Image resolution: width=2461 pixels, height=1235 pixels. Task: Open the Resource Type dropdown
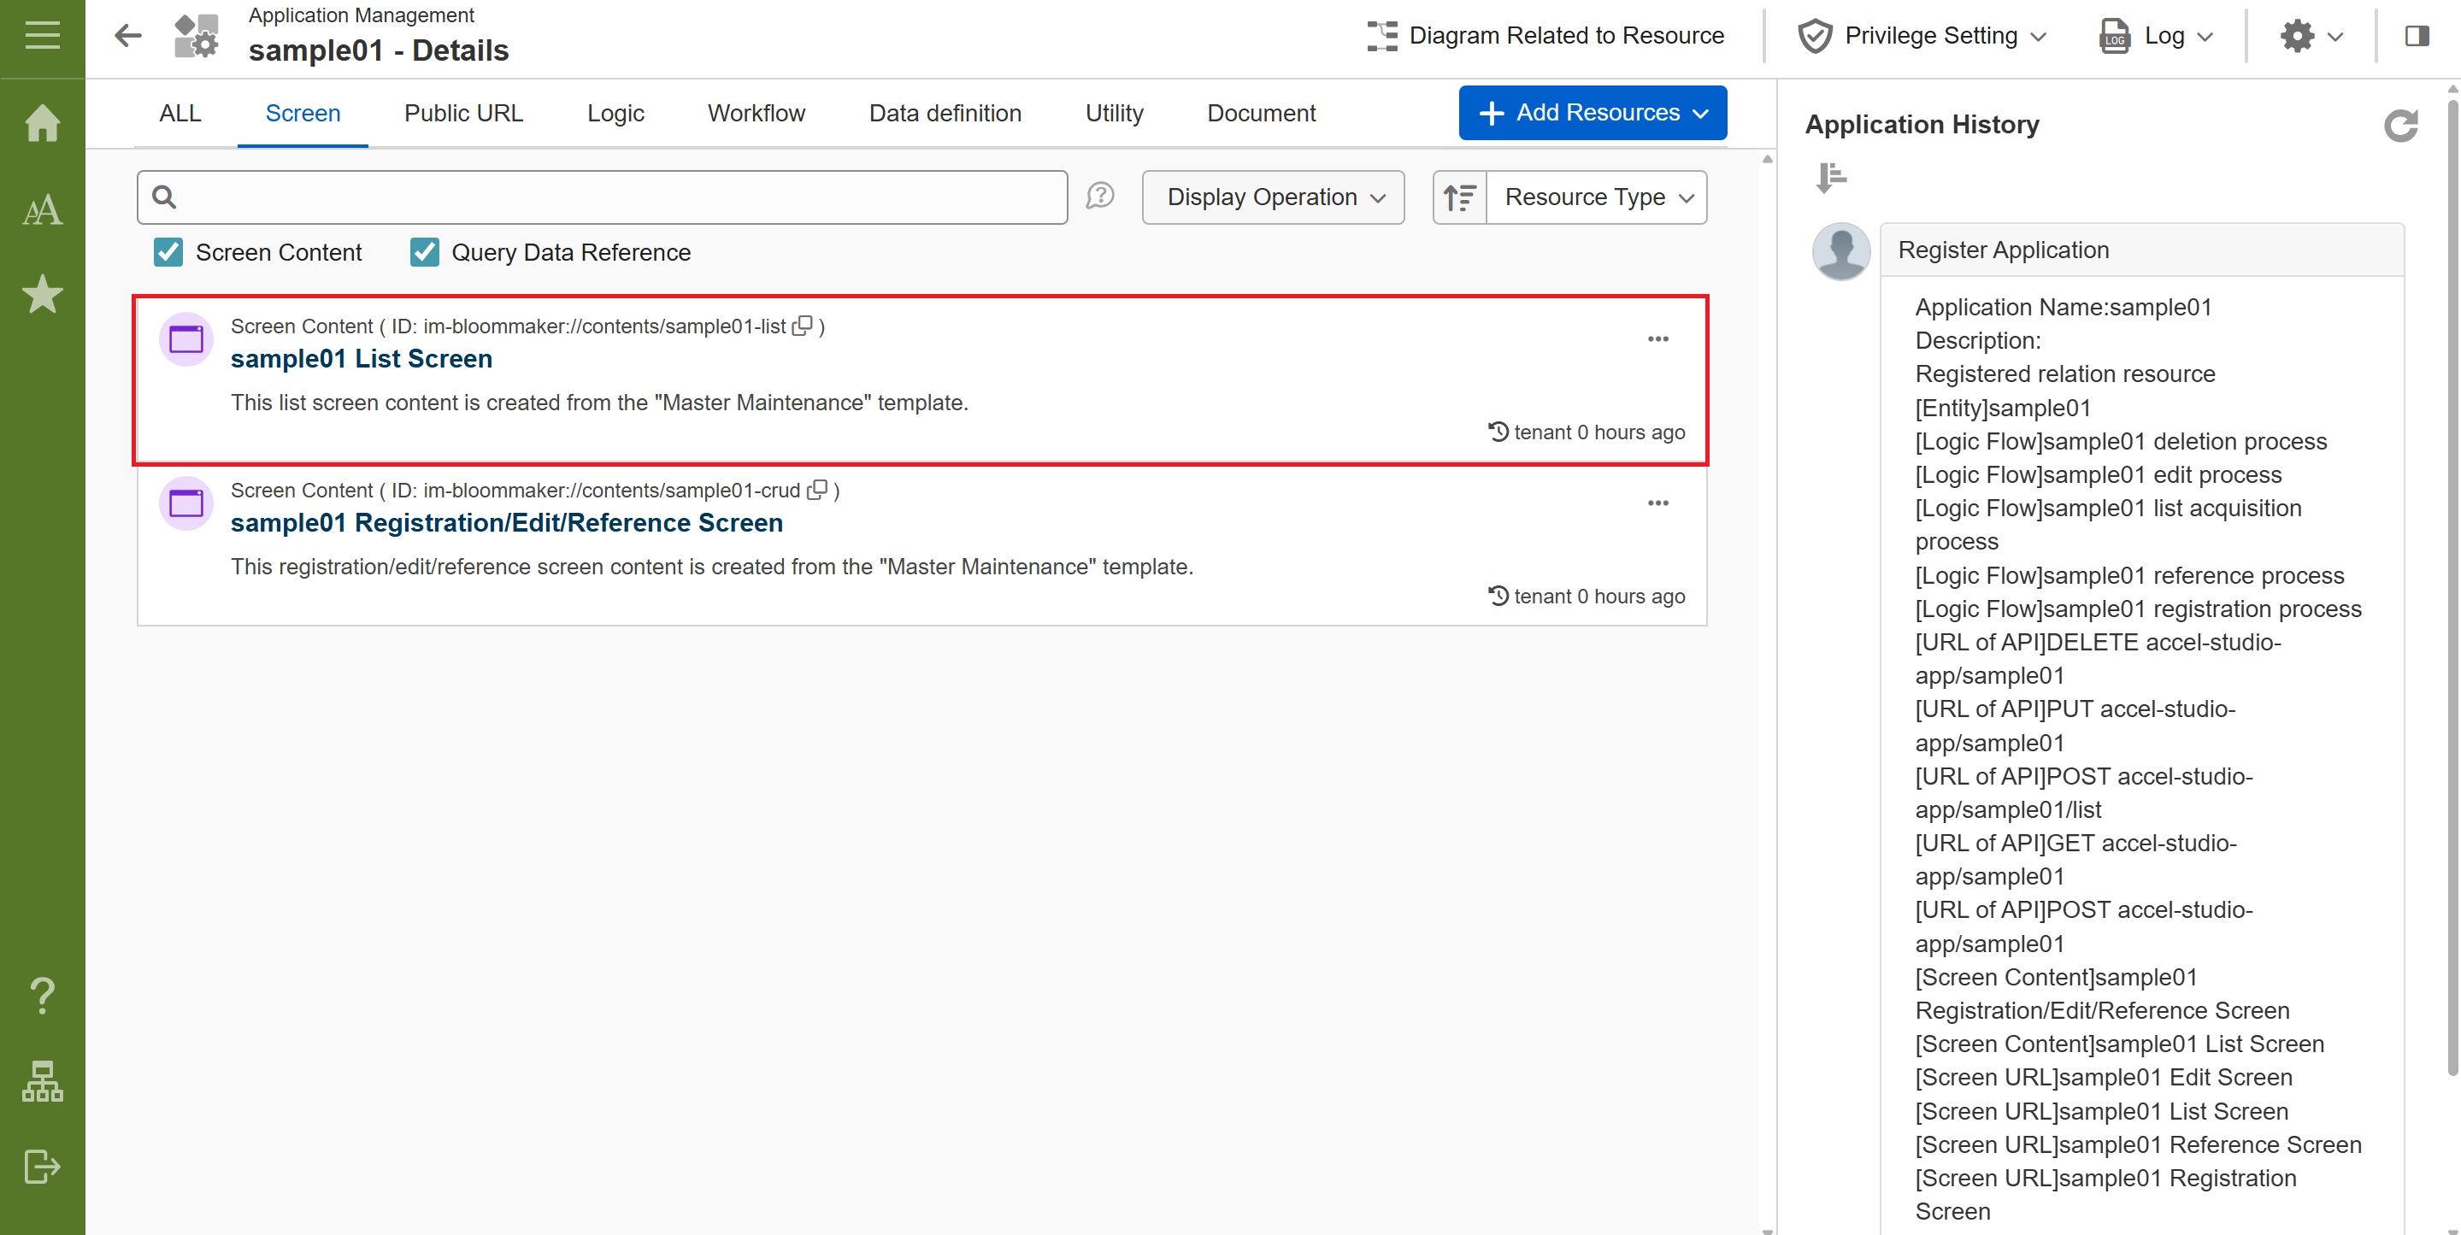[x=1597, y=197]
